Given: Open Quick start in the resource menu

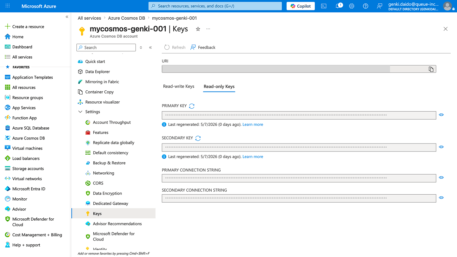Looking at the screenshot, I should [x=91, y=61].
